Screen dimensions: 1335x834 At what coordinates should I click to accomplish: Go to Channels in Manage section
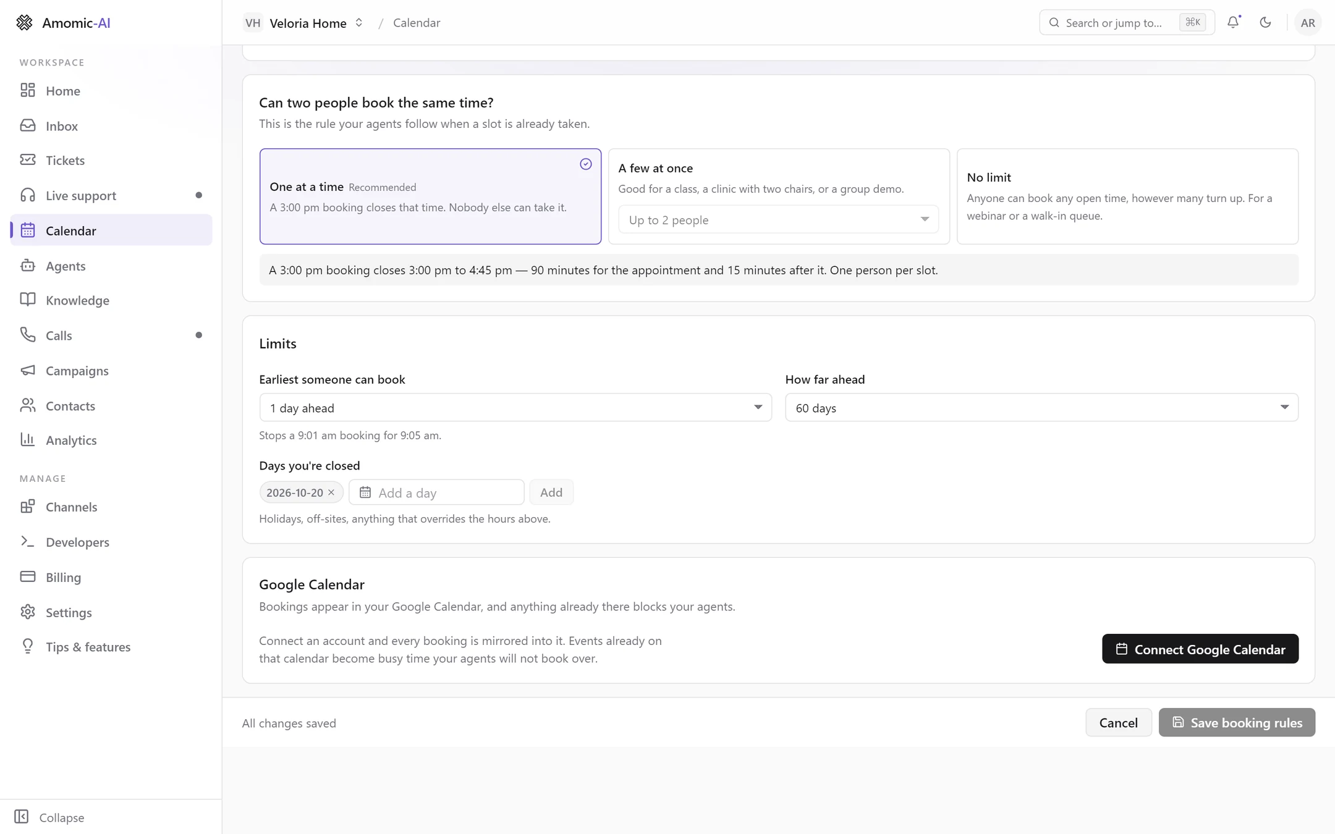(x=111, y=507)
